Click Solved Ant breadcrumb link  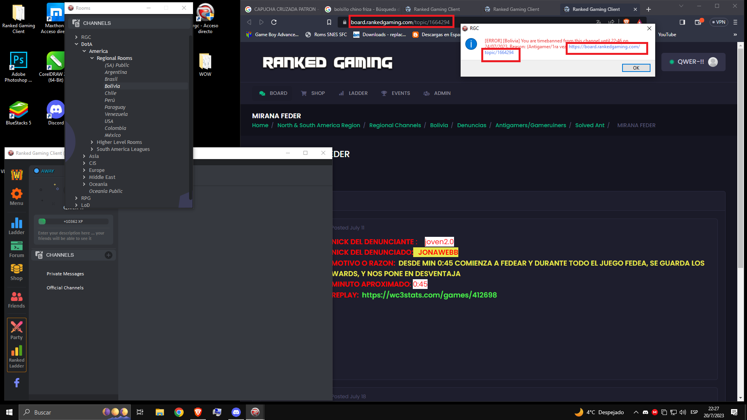pyautogui.click(x=590, y=125)
